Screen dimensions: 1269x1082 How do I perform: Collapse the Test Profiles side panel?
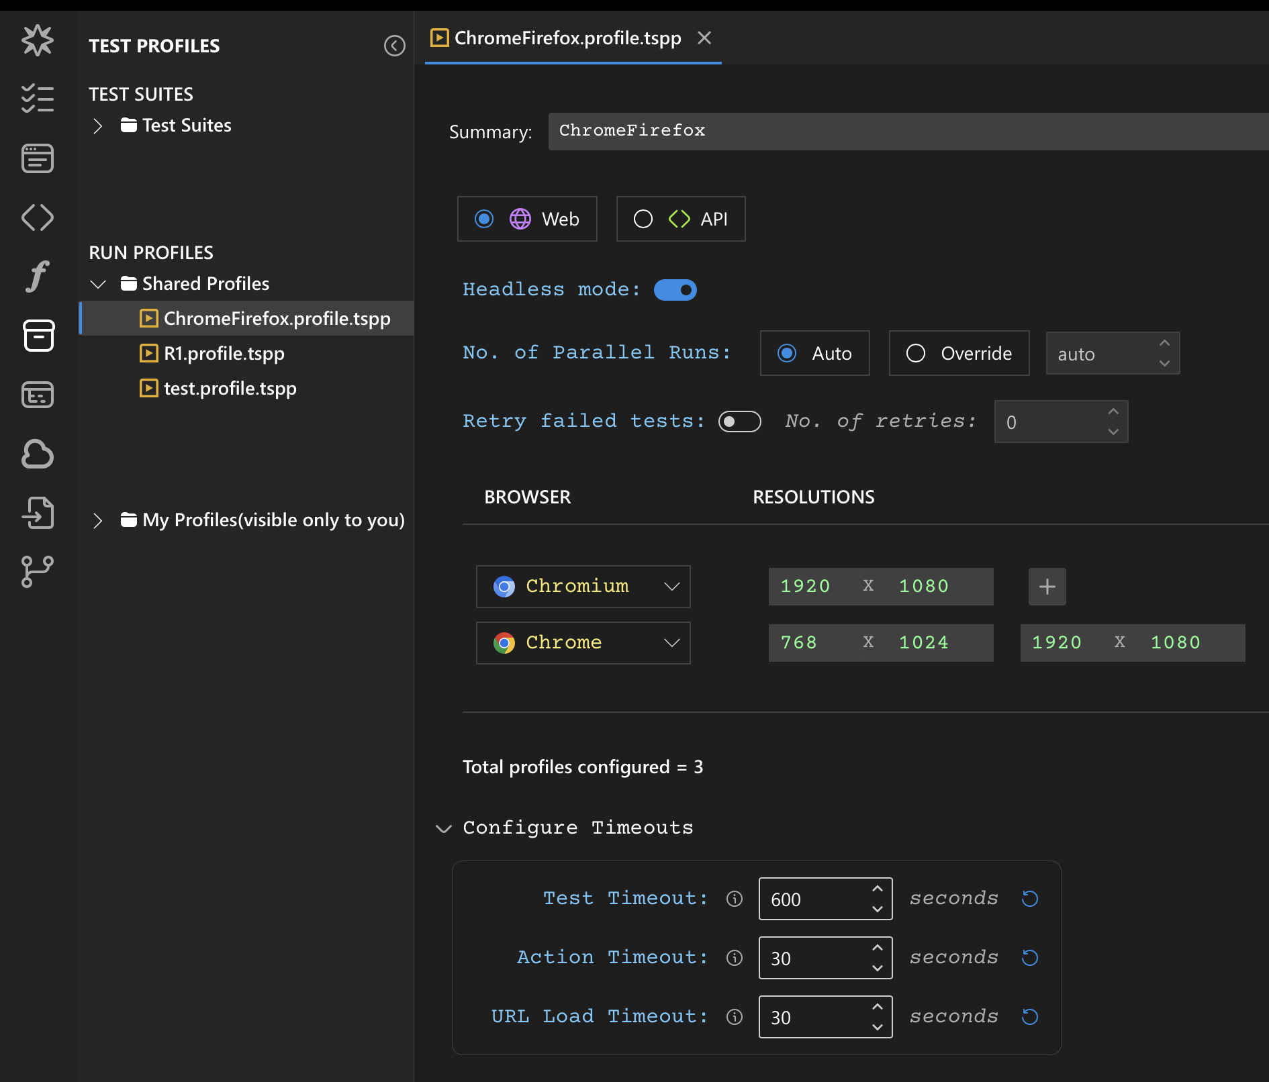(x=394, y=46)
